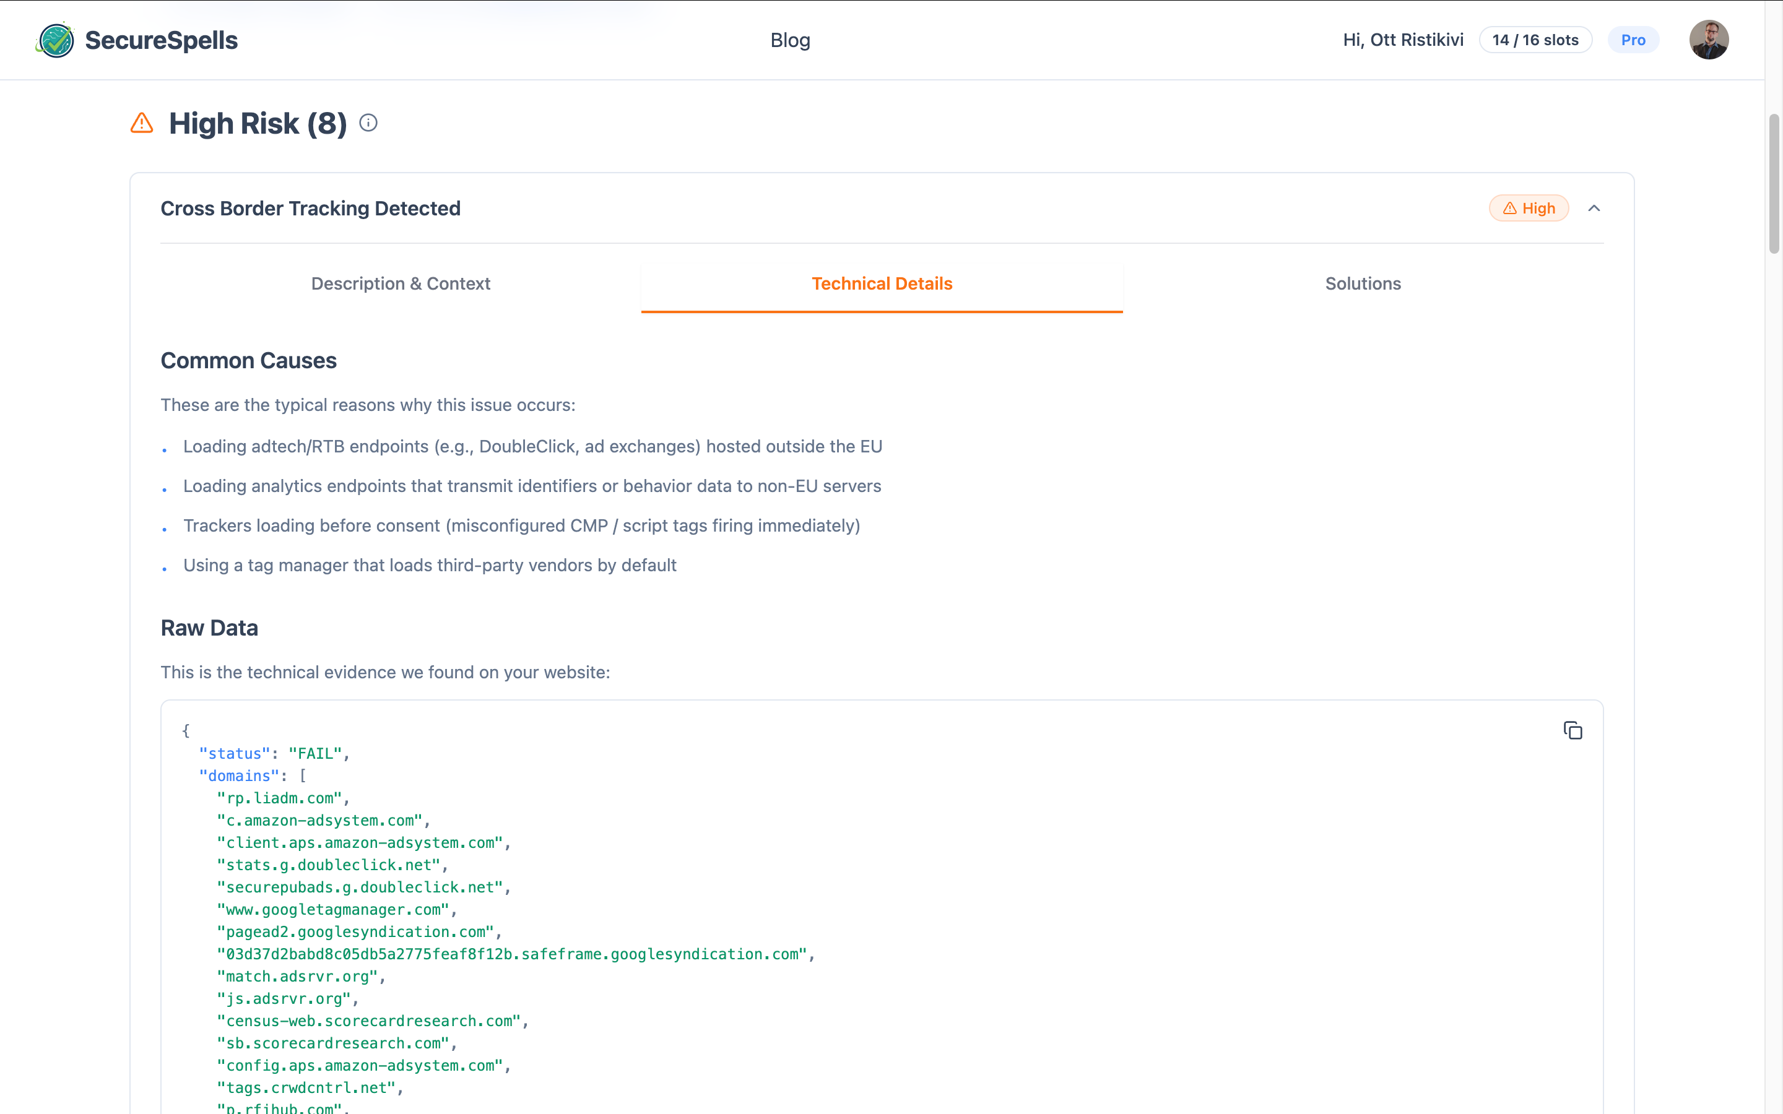Collapse the Cross Border Tracking Detected card
1783x1114 pixels.
click(1594, 209)
